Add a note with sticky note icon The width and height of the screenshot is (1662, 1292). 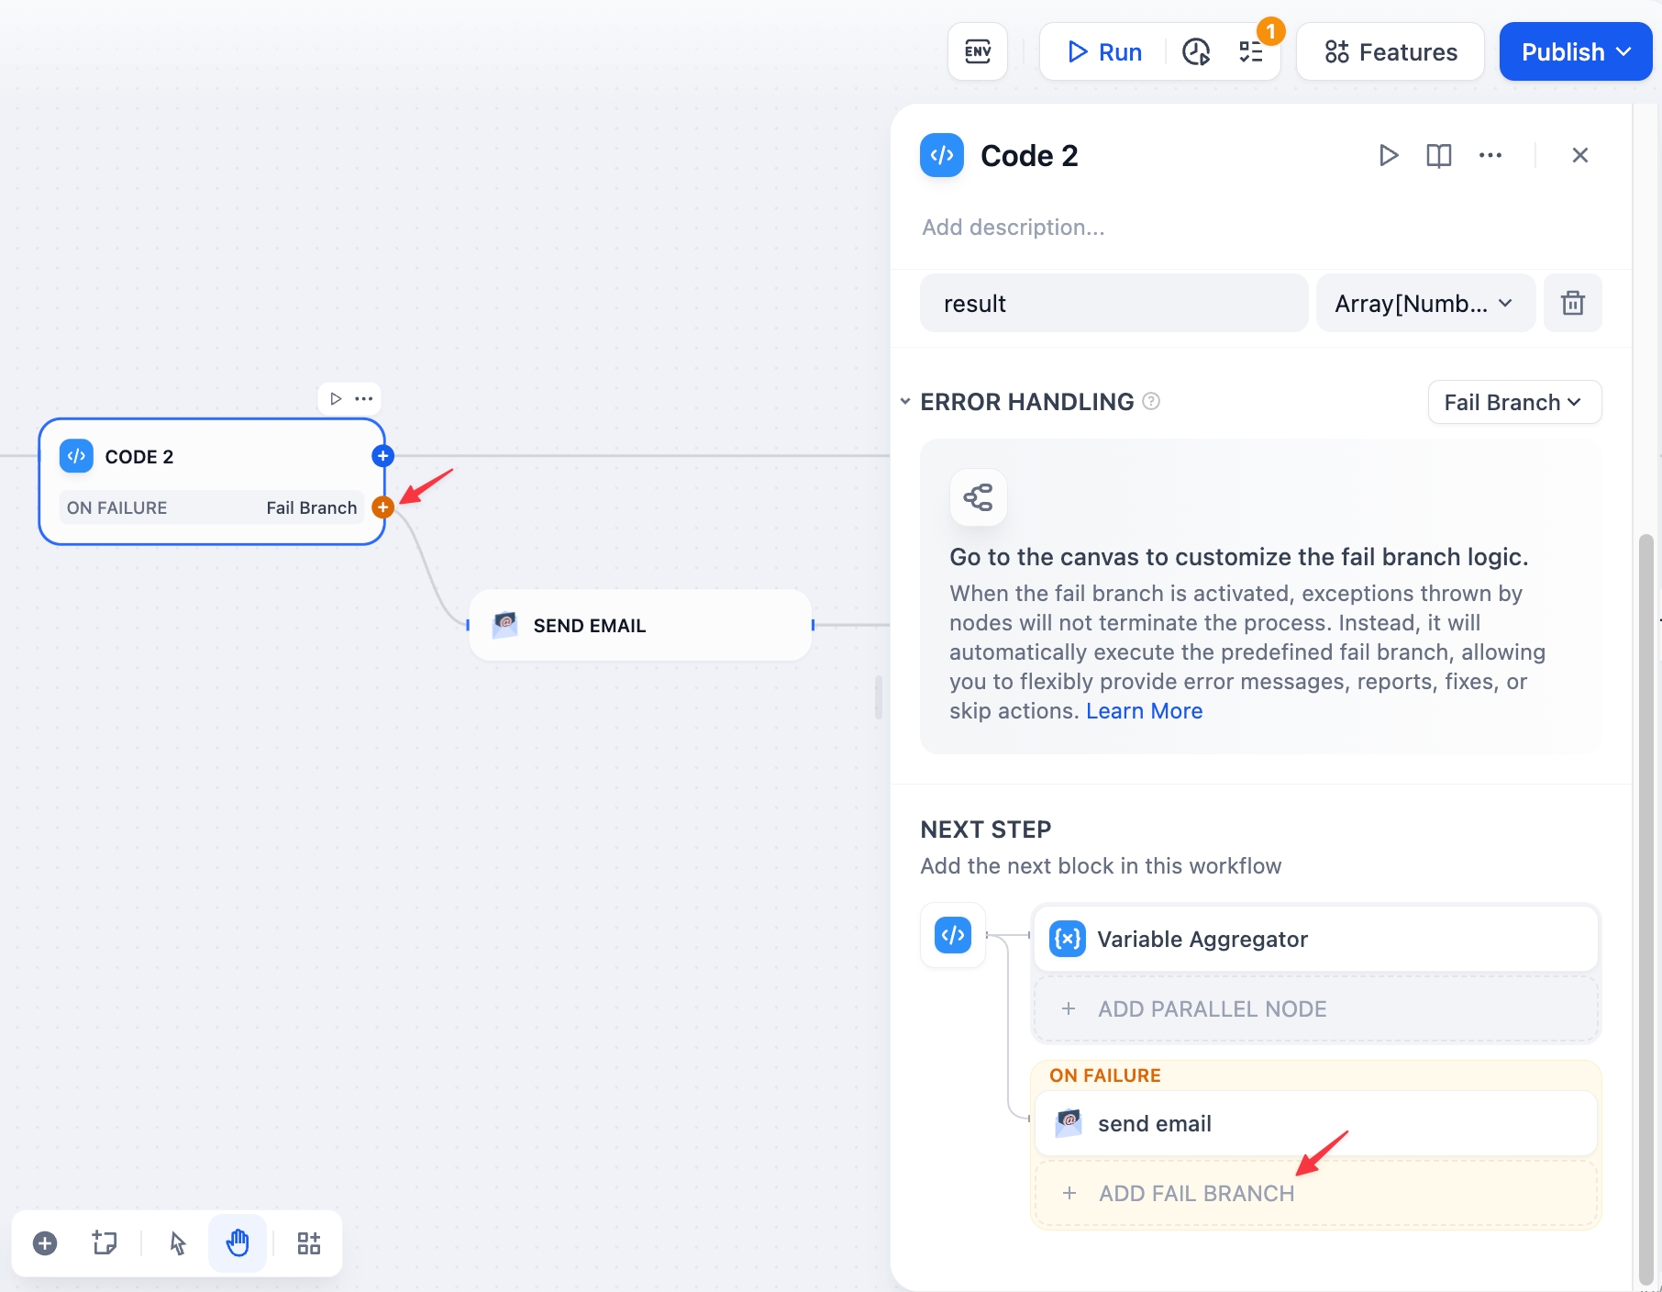point(105,1243)
